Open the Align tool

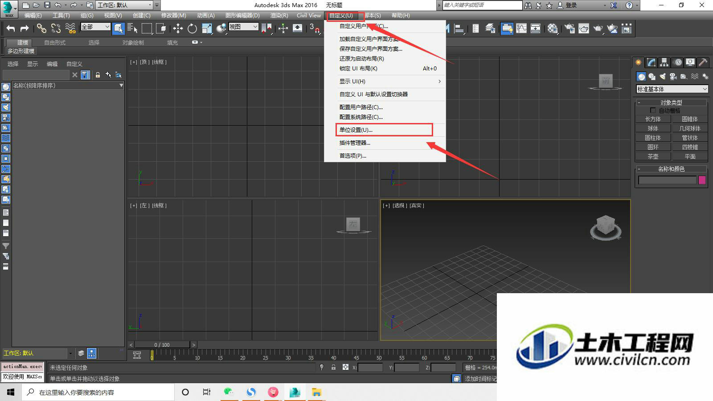[x=459, y=29]
